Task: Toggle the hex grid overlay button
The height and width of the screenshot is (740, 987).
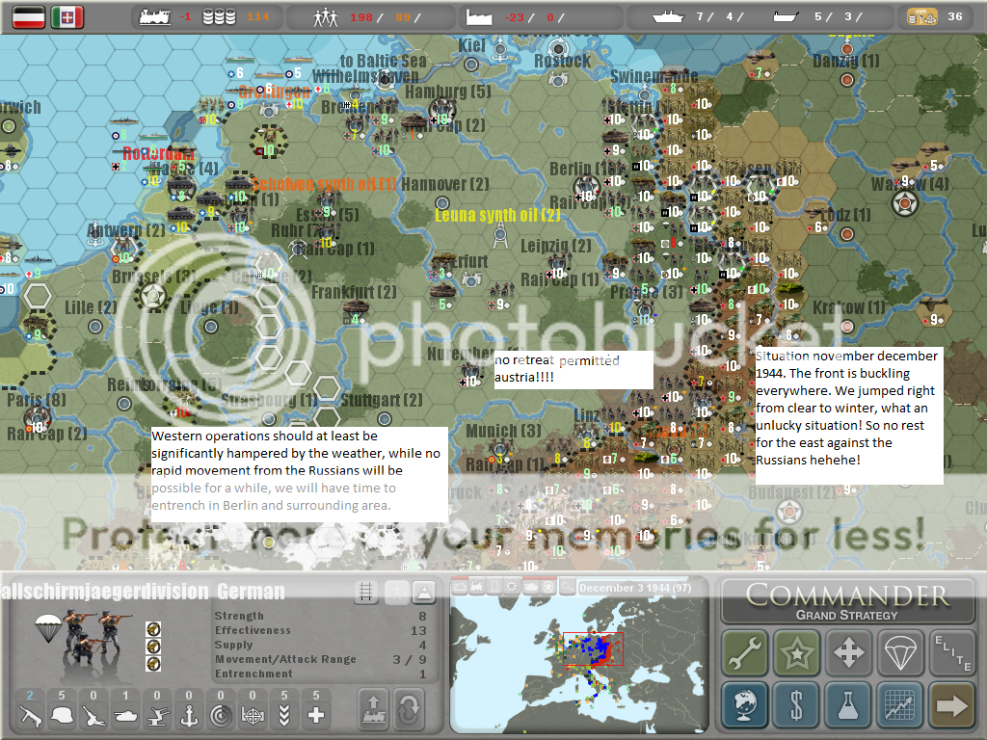Action: pyautogui.click(x=365, y=592)
